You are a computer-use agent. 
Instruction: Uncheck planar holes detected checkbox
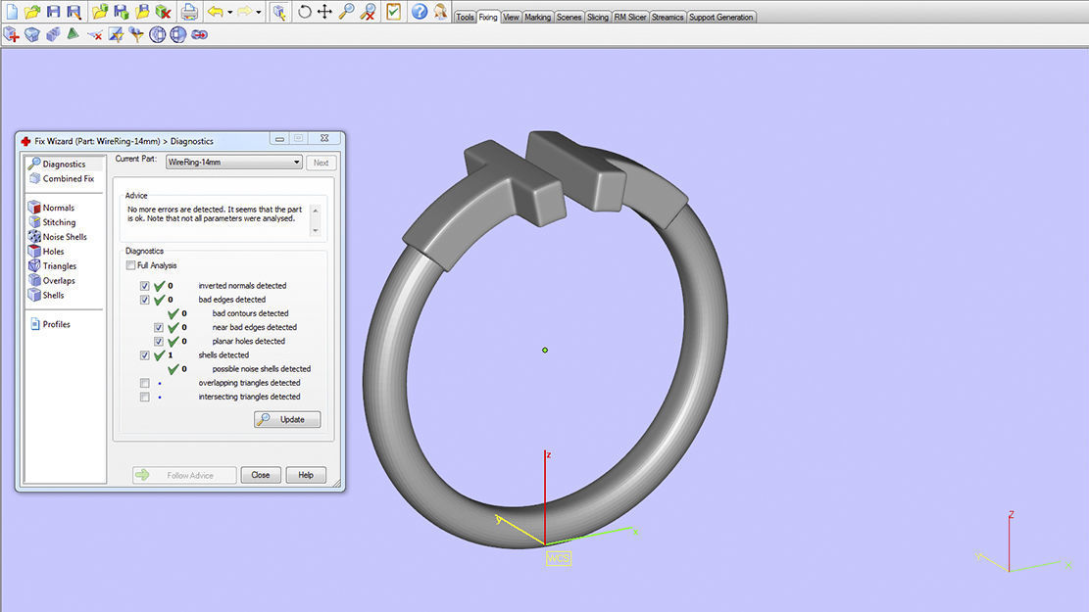(x=159, y=342)
